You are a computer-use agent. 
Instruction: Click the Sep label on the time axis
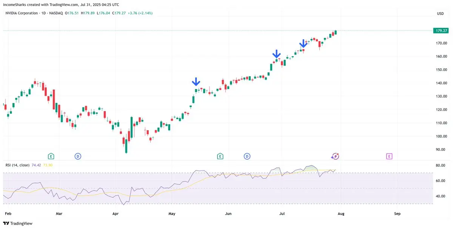(x=397, y=214)
